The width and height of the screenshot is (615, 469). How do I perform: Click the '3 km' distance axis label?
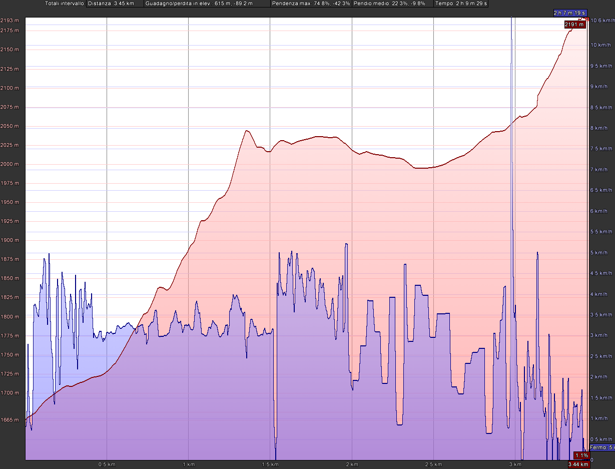pyautogui.click(x=514, y=464)
